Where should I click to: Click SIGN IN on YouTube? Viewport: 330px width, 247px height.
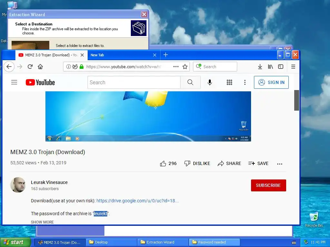(271, 82)
